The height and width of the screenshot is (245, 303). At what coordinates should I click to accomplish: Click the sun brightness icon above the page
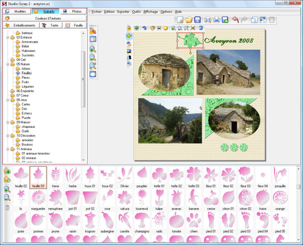(x=166, y=28)
